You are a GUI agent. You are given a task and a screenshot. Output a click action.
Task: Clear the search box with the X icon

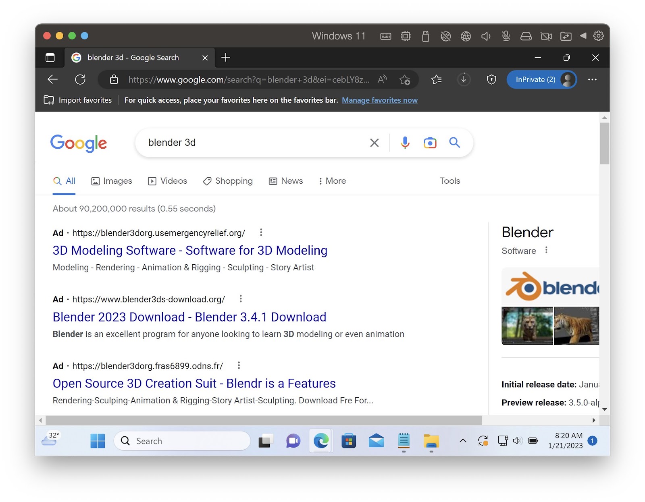pos(374,143)
